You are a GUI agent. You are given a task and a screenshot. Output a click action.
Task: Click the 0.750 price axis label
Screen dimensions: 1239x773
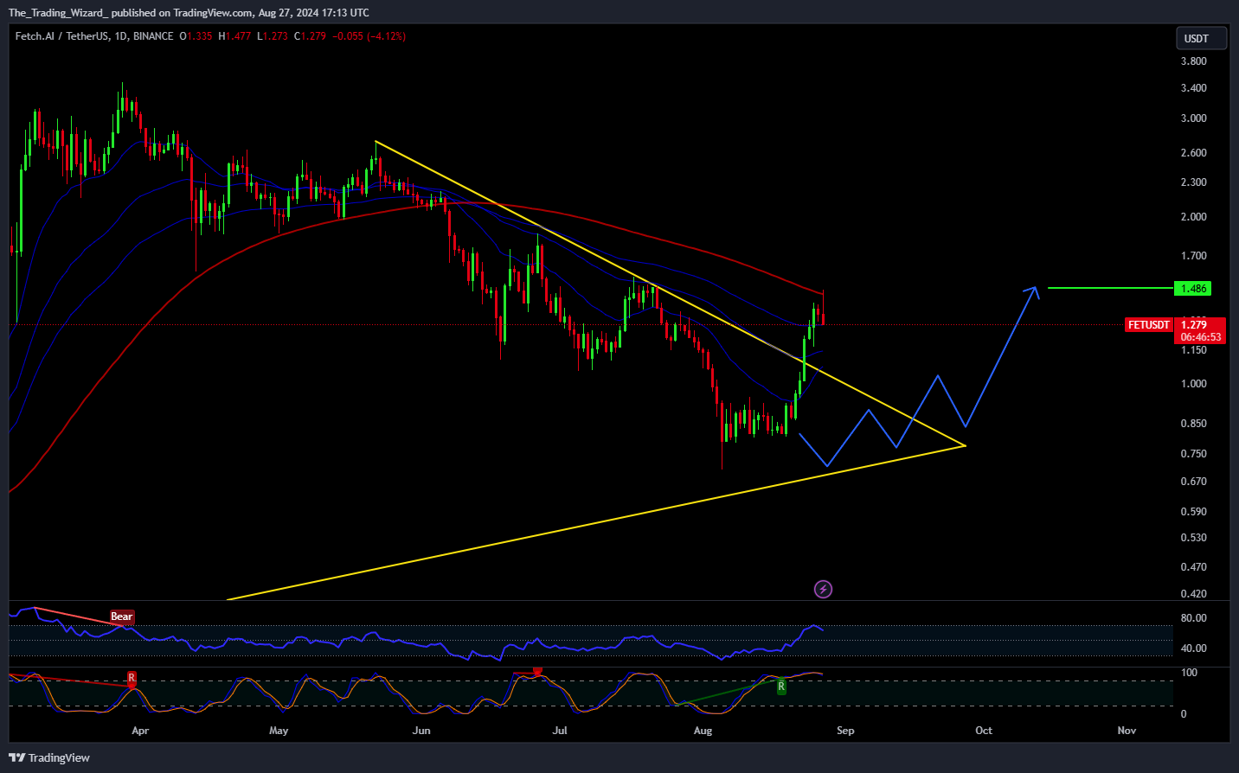[1194, 454]
